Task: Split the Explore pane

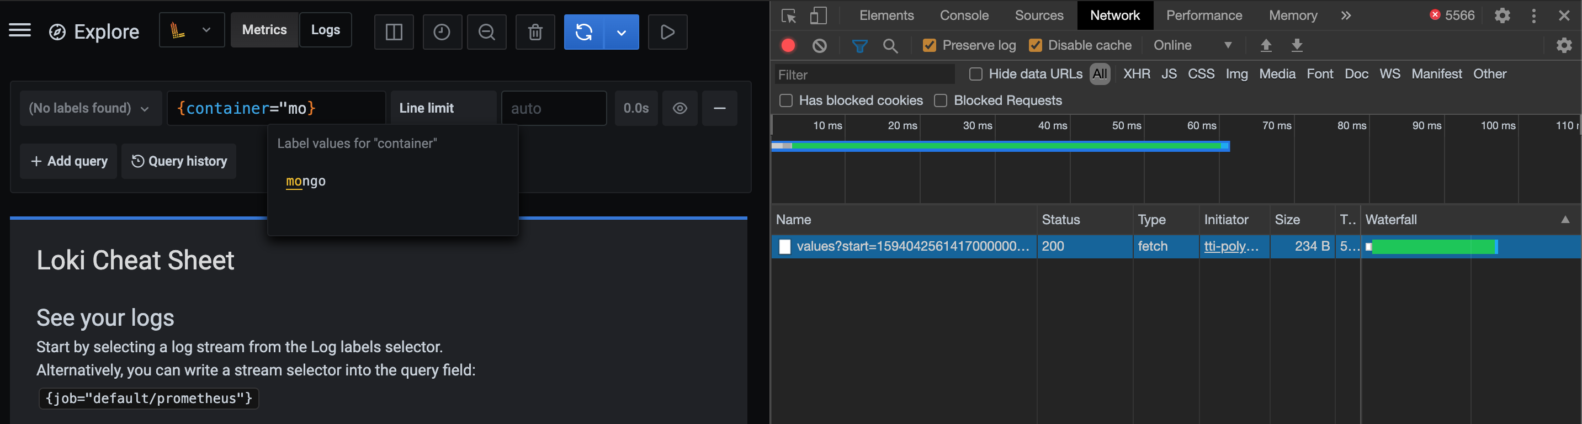Action: (394, 32)
